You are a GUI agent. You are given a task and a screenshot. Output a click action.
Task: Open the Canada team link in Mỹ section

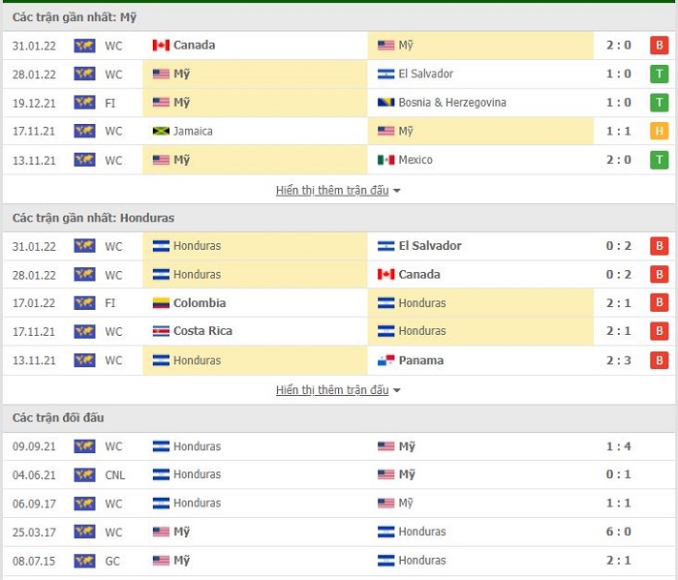194,45
